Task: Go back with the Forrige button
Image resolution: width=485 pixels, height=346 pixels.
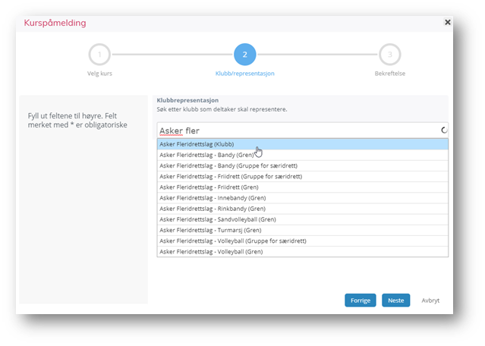Action: click(x=360, y=300)
